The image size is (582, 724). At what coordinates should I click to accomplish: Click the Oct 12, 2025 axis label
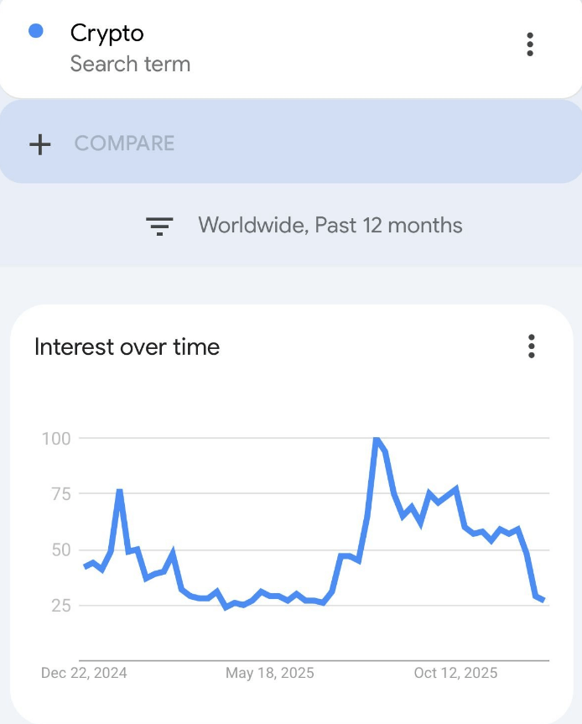click(x=455, y=672)
